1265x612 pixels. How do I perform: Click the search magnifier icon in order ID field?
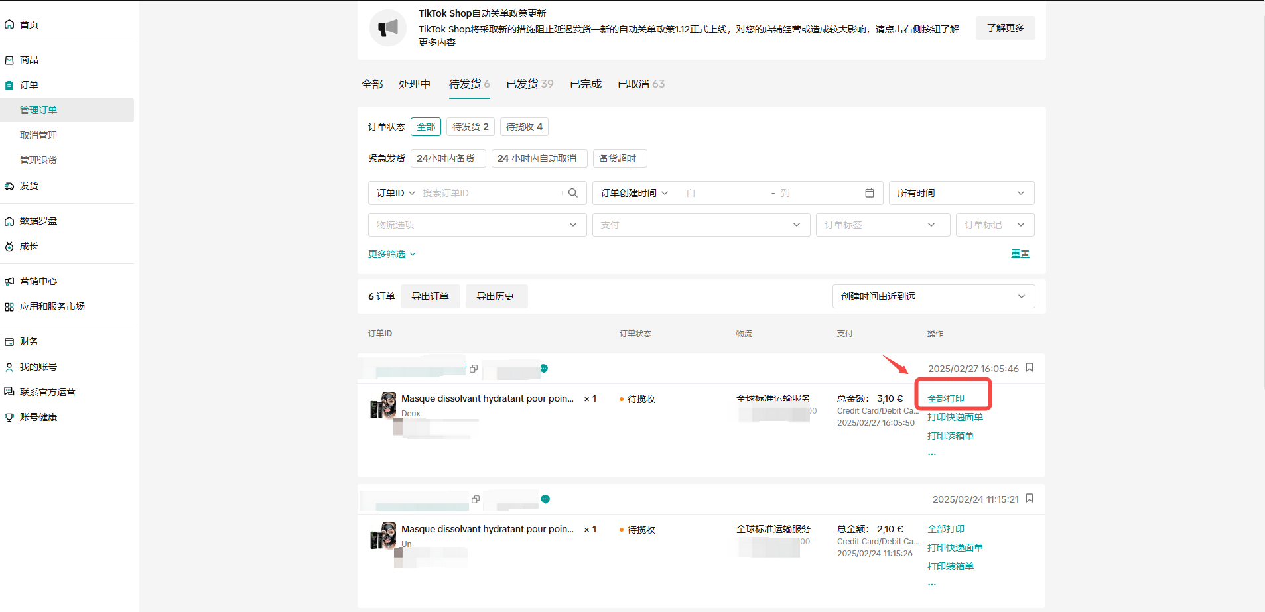(x=573, y=193)
